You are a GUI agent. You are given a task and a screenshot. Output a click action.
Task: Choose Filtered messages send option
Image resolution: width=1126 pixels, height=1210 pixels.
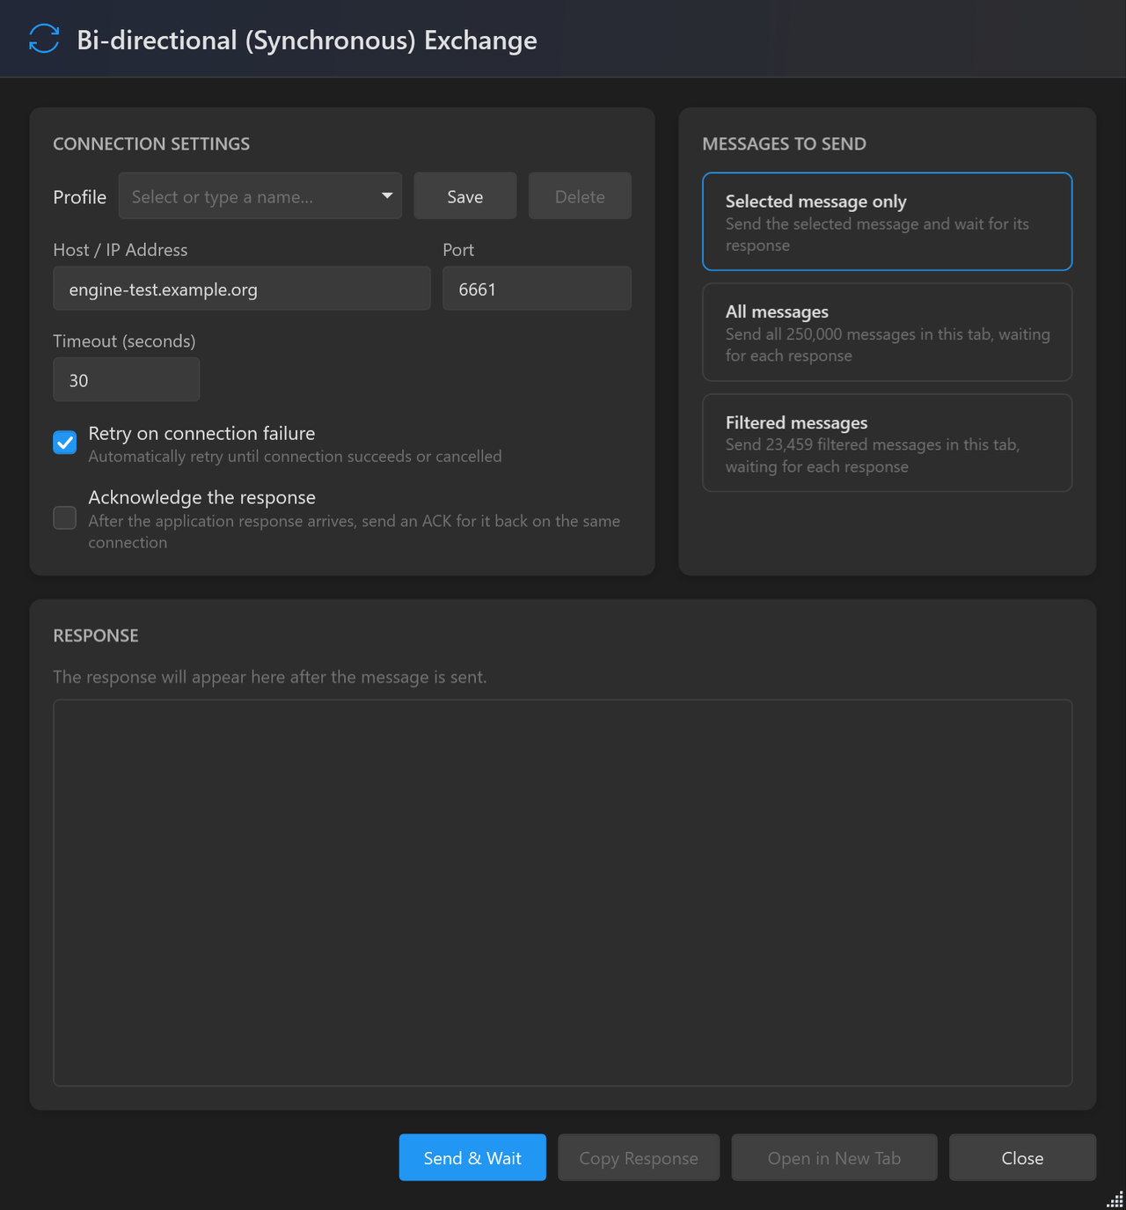pyautogui.click(x=888, y=443)
